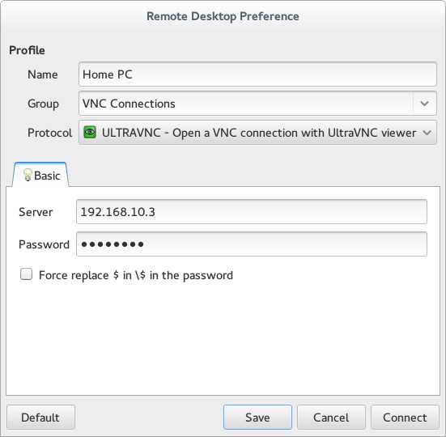Open the Protocol dropdown list
Image resolution: width=446 pixels, height=437 pixels.
tap(257, 133)
